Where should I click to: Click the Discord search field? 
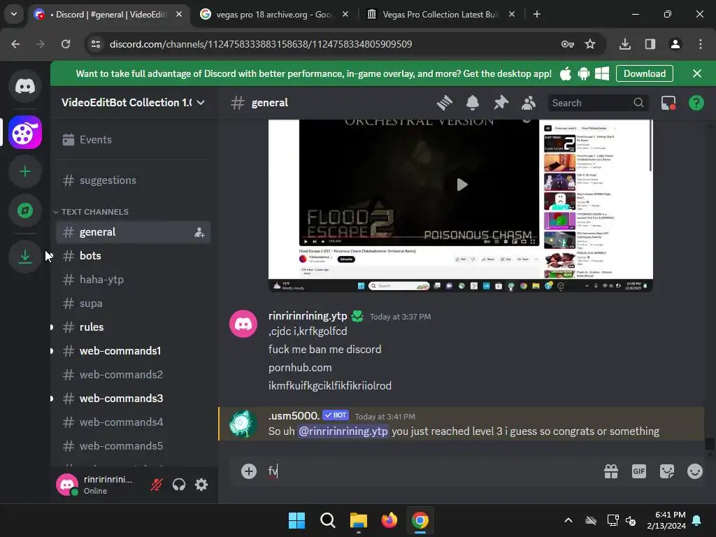coord(597,103)
